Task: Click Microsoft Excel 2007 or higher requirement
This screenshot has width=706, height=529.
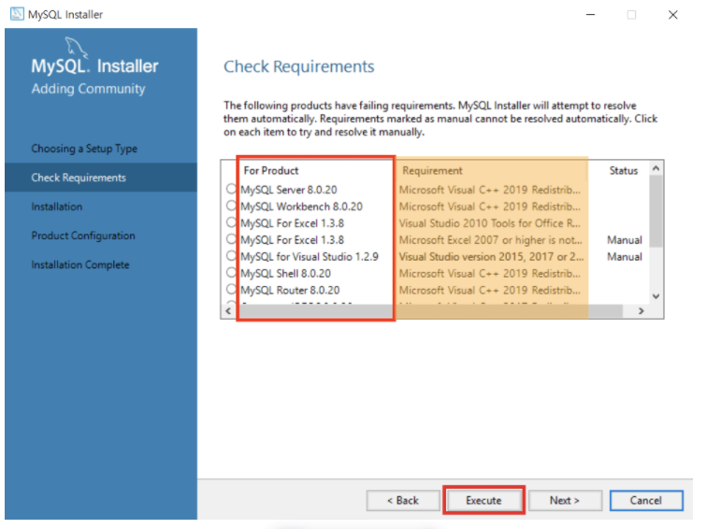Action: (490, 240)
